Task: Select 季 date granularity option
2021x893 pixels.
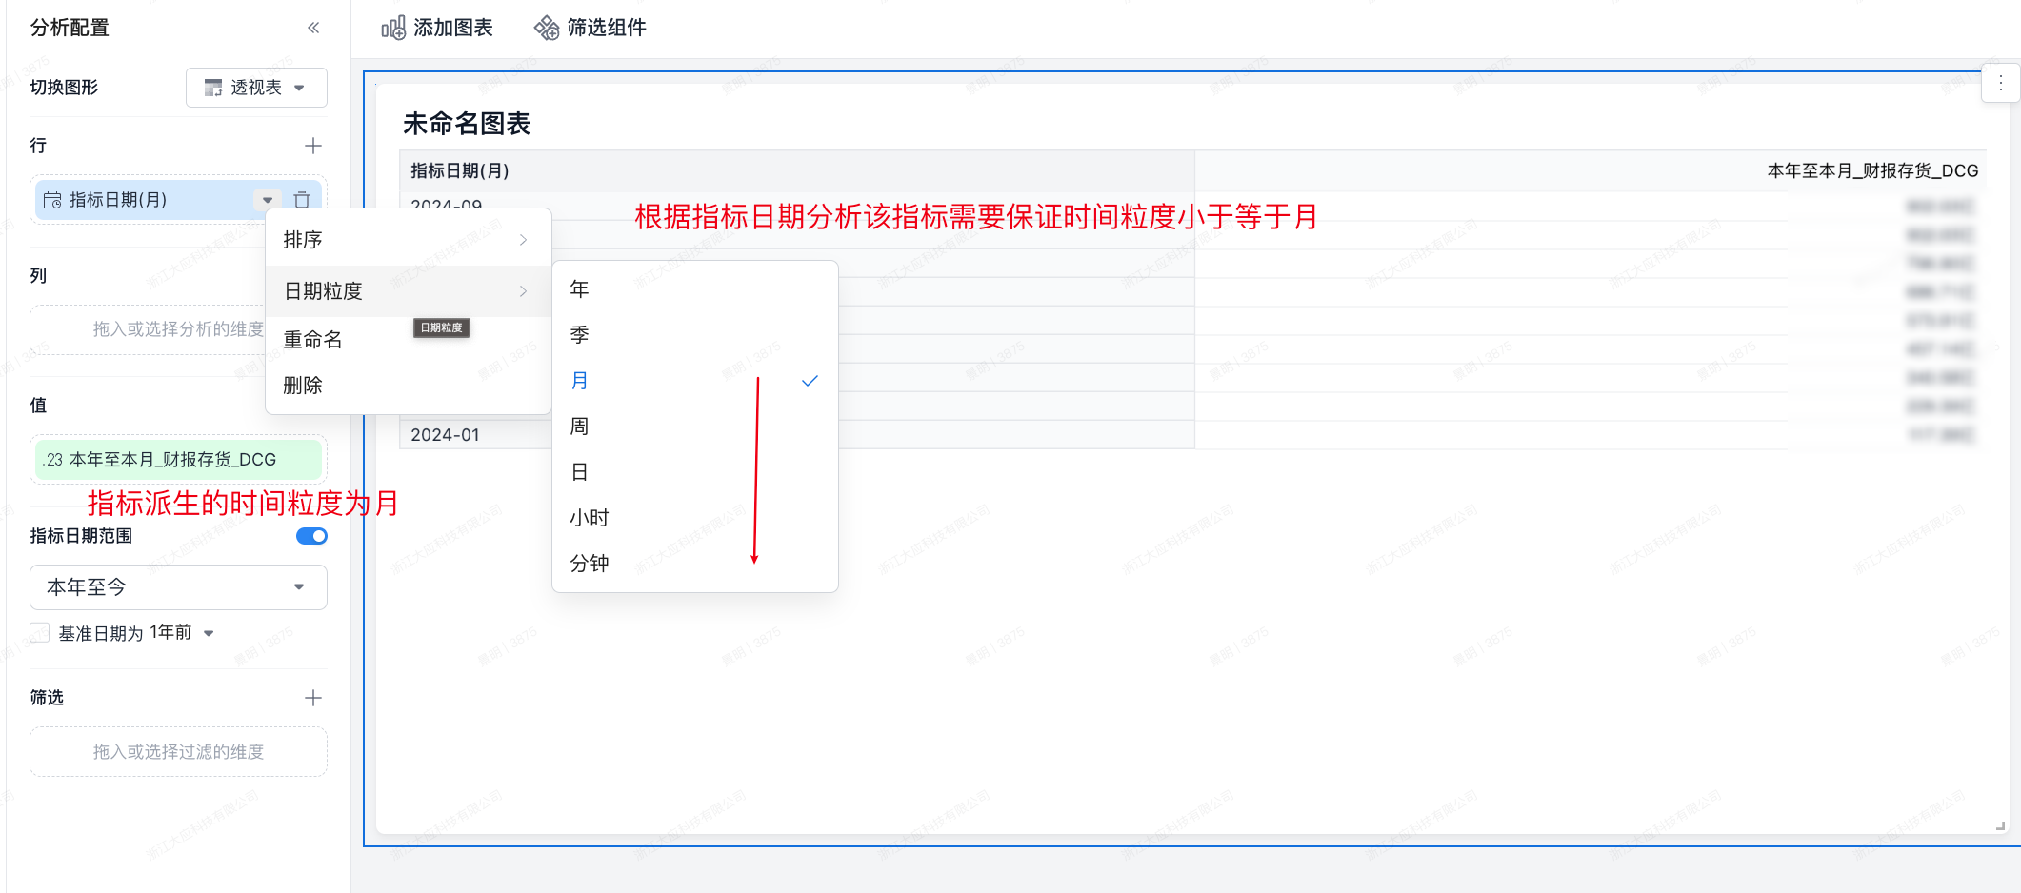Action: [580, 335]
